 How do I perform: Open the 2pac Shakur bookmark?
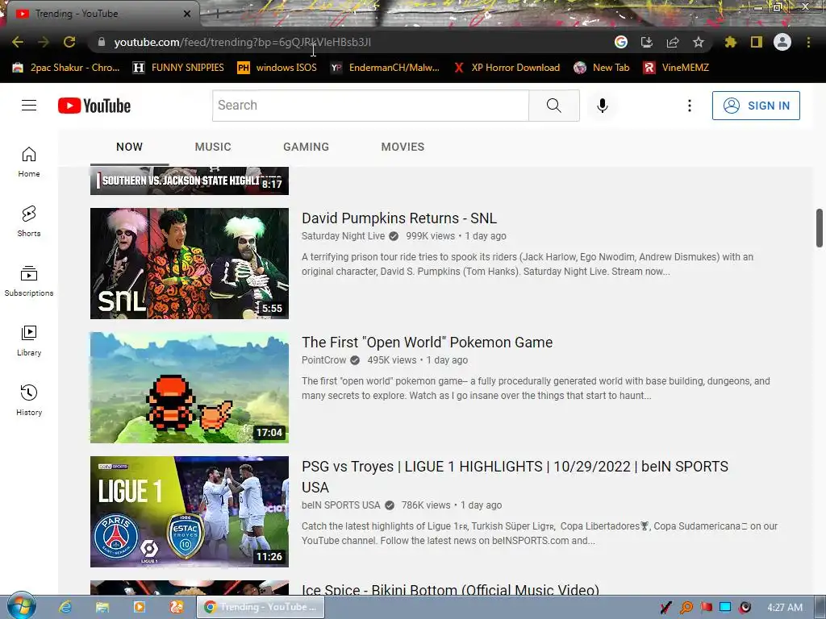[x=66, y=68]
